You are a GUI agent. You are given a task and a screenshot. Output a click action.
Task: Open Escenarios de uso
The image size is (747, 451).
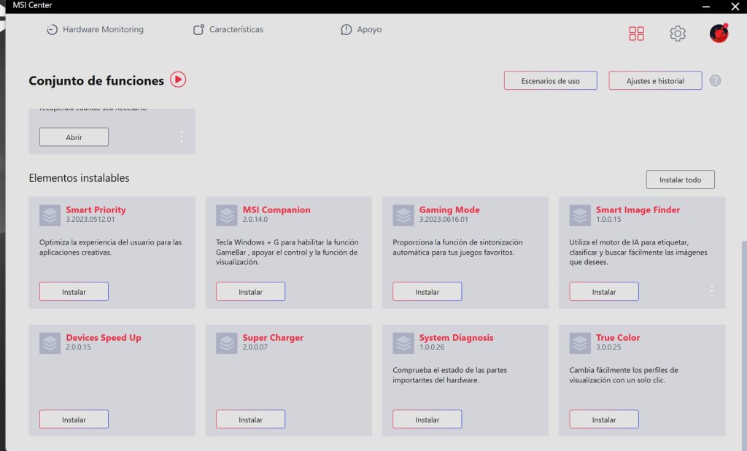(x=550, y=80)
